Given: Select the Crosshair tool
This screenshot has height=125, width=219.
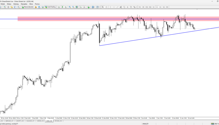Looking at the screenshot, I should point(106,7).
